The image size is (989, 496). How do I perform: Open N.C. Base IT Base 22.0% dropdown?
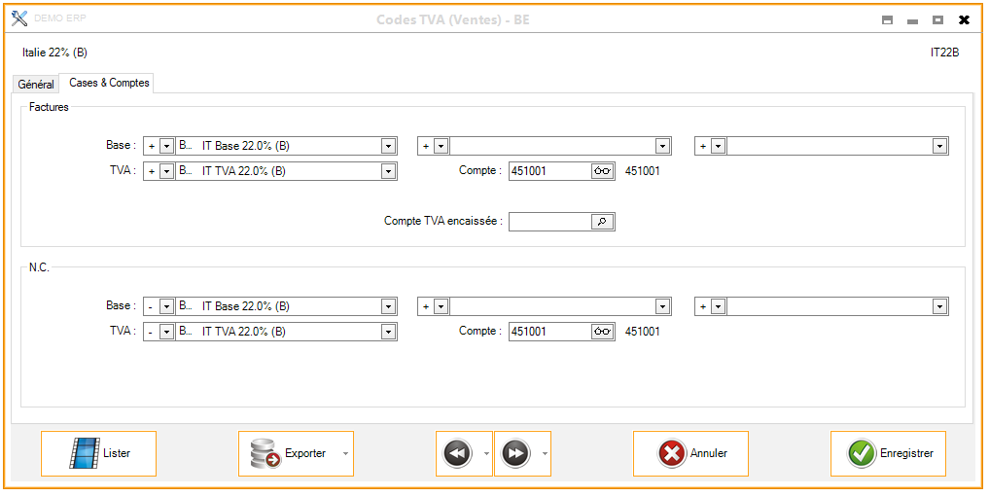click(x=388, y=306)
